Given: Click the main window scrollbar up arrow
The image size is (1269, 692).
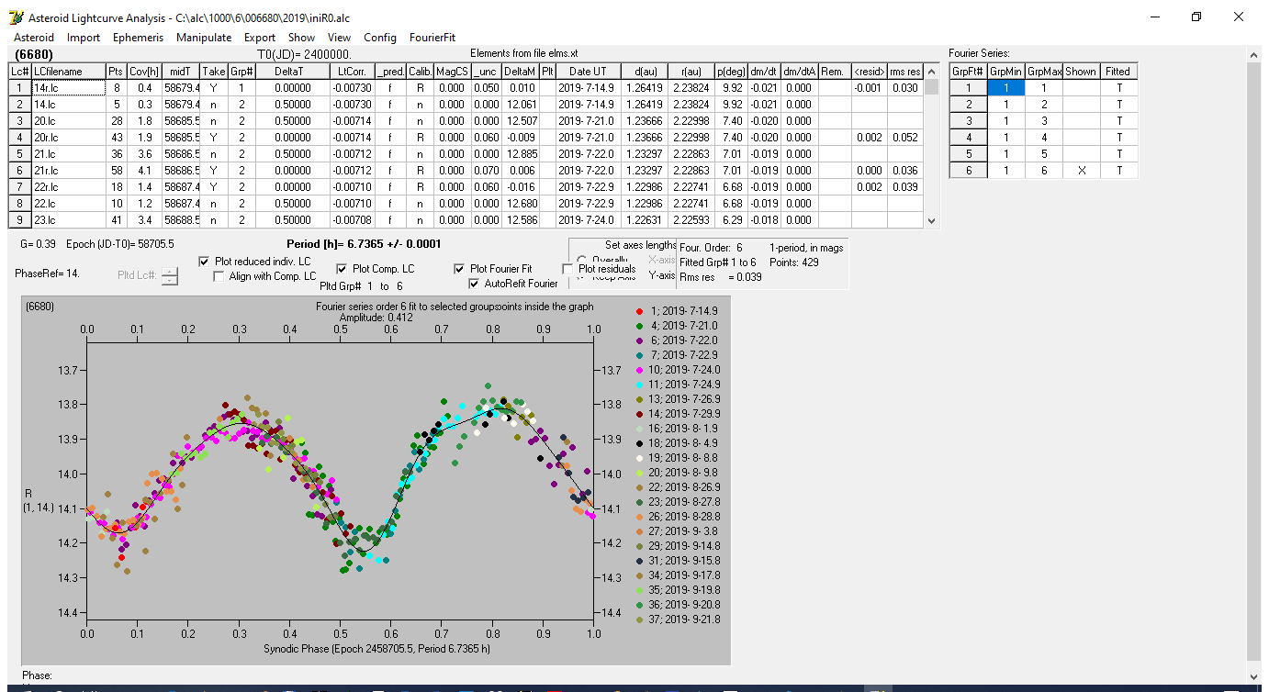Looking at the screenshot, I should click(1254, 55).
